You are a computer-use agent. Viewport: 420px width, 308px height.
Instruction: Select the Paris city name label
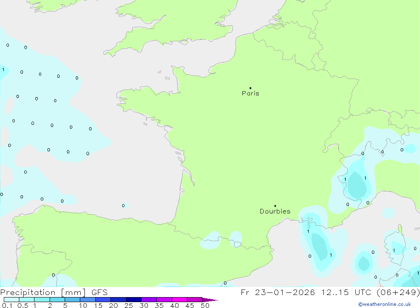[x=250, y=93]
